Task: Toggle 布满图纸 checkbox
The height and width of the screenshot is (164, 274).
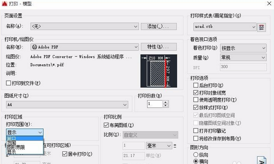Action: pyautogui.click(x=106, y=125)
